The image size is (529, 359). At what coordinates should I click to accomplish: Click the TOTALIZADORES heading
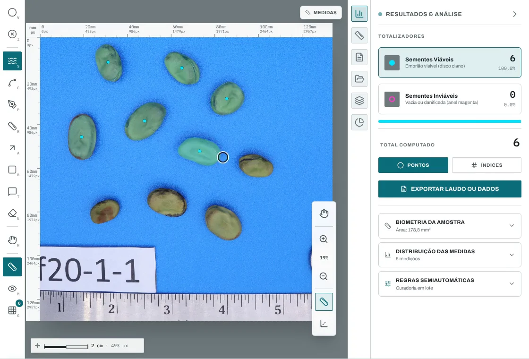pos(401,36)
